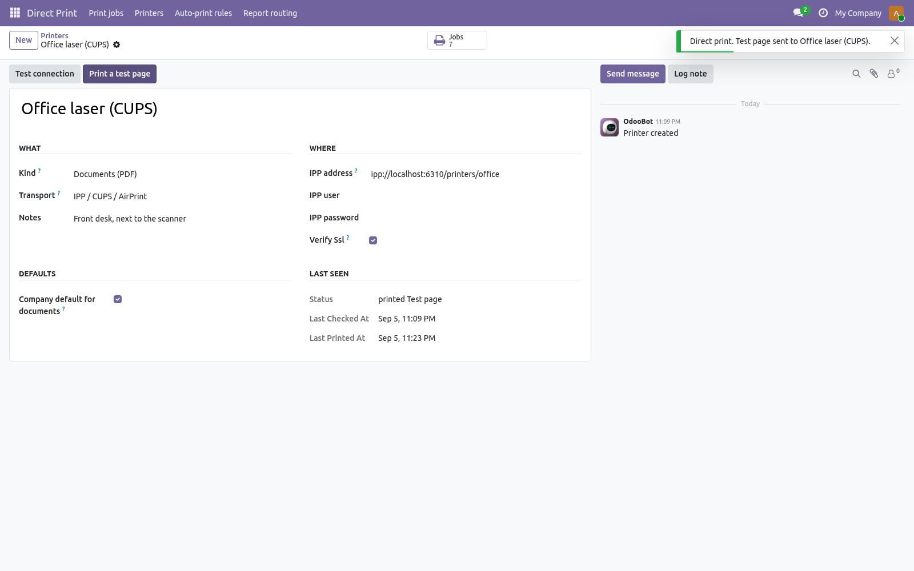
Task: Open the apps grid menu icon
Action: (x=15, y=13)
